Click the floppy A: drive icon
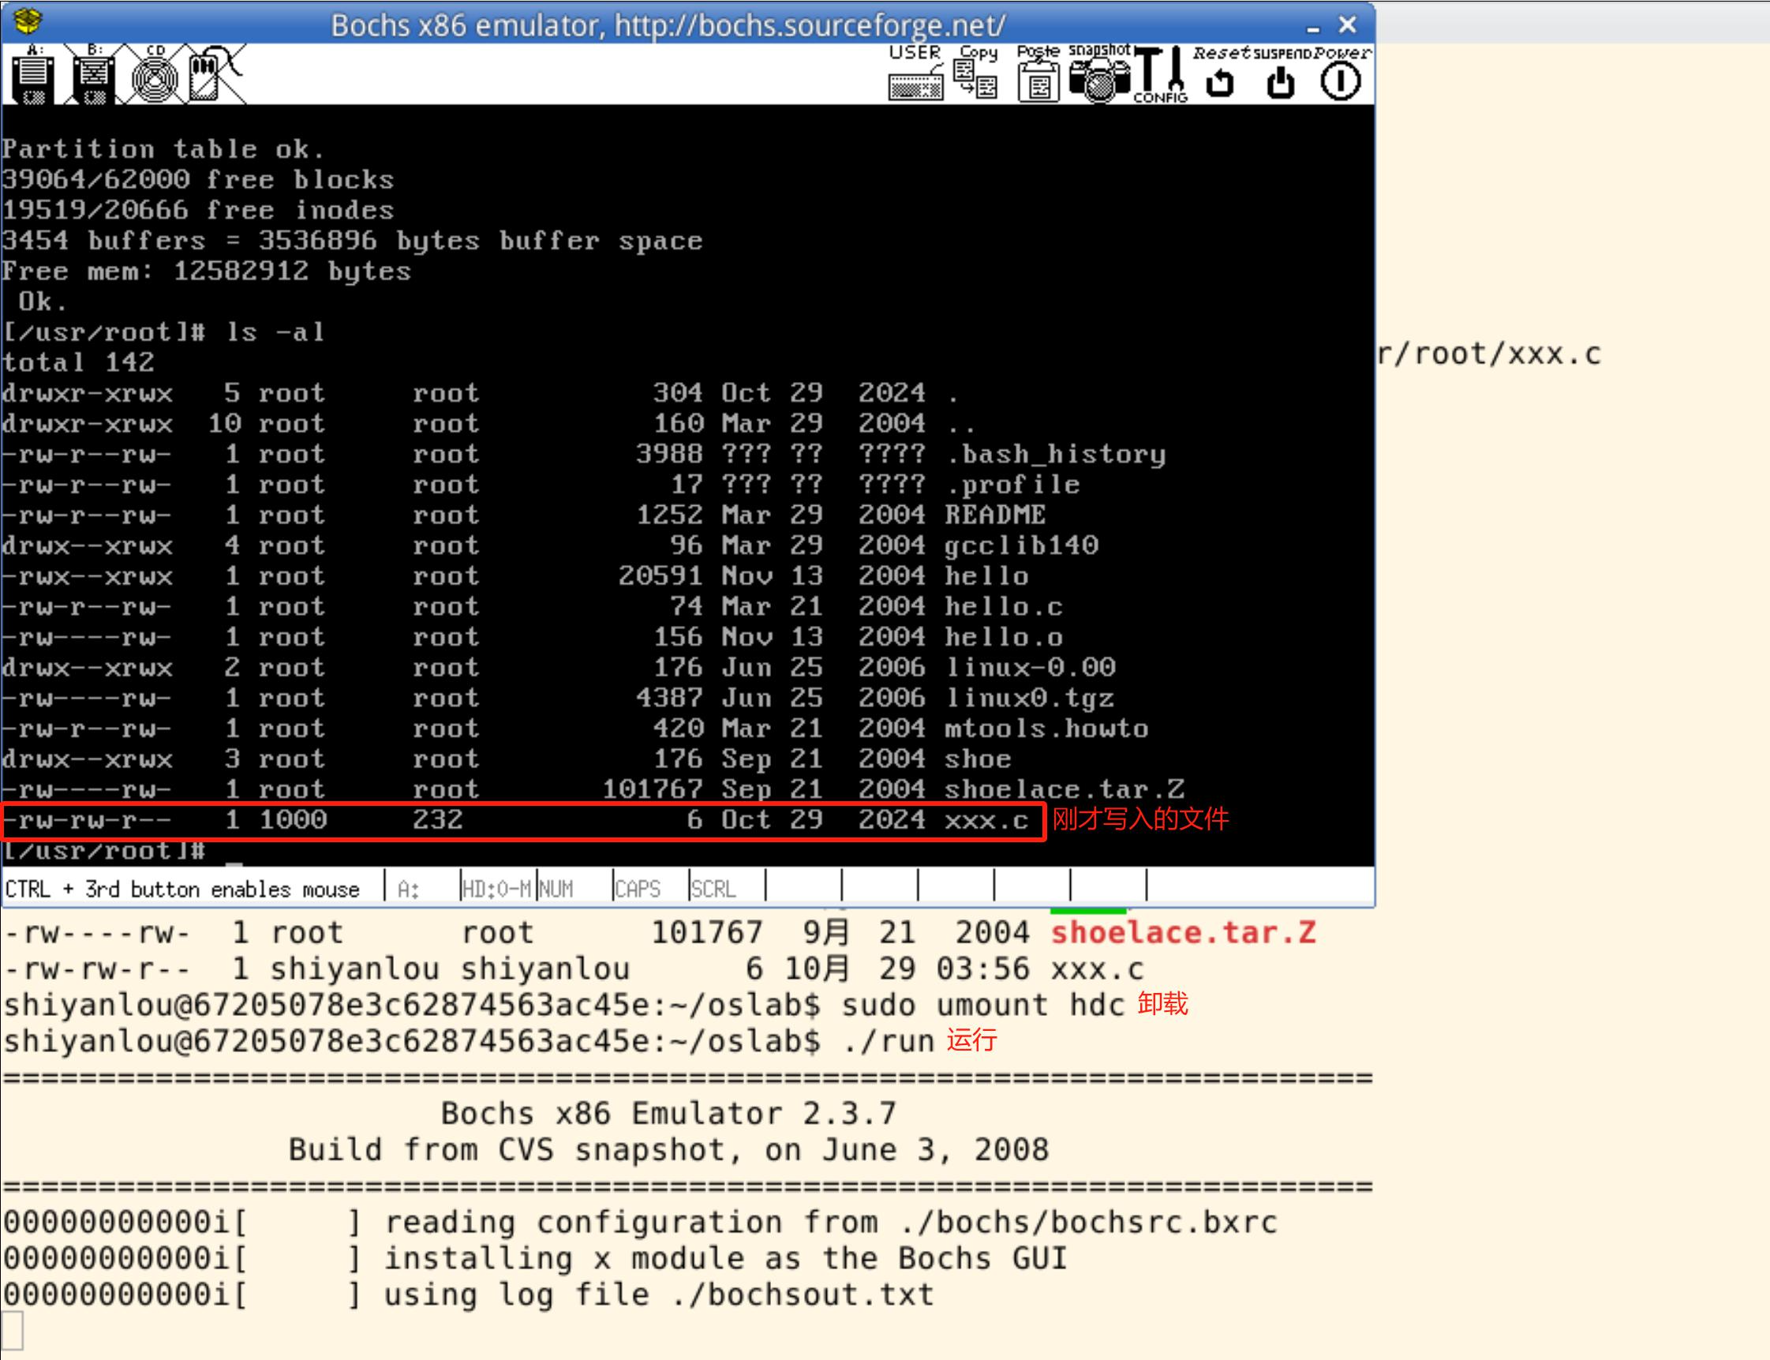Image resolution: width=1770 pixels, height=1360 pixels. point(33,74)
